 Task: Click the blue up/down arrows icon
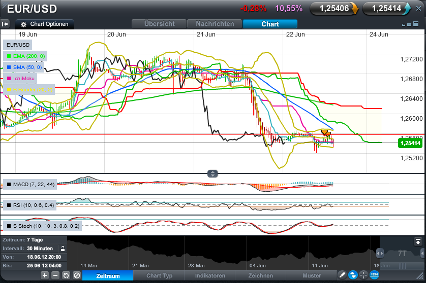click(353, 275)
